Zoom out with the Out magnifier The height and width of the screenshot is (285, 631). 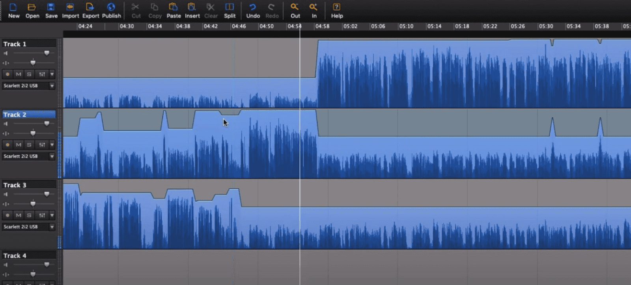tap(295, 7)
